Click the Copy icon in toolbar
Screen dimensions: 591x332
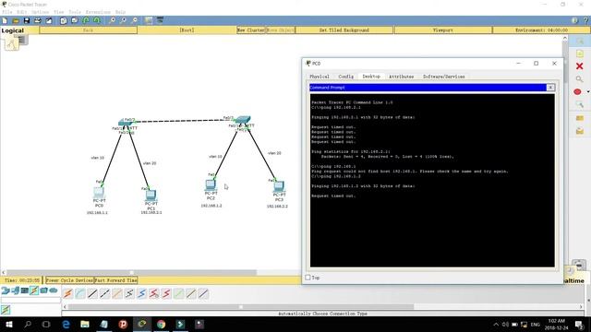tap(64, 20)
